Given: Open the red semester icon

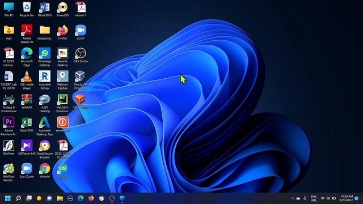Looking at the screenshot, I should click(x=63, y=125).
